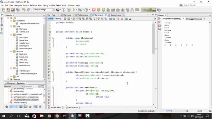The image size is (212, 119).
Task: Click the red Finish Debugger Session button
Action: click(x=94, y=10)
